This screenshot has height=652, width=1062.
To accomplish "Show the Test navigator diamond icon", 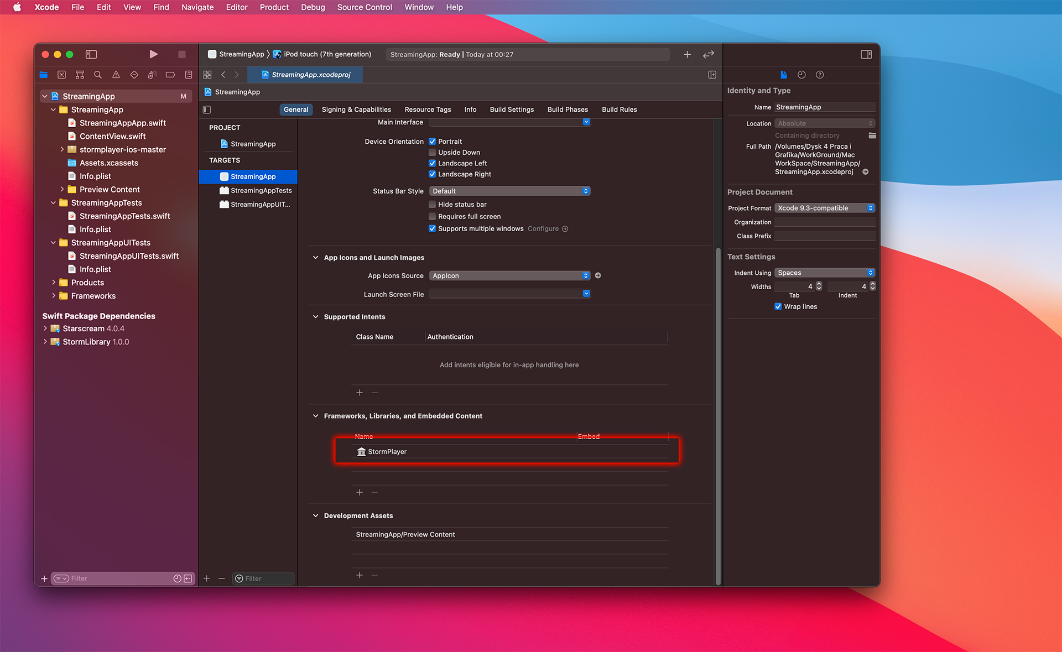I will tap(134, 75).
